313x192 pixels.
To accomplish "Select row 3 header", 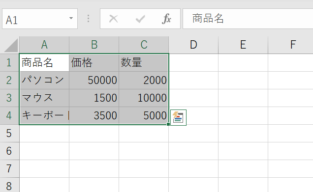I will 9,98.
